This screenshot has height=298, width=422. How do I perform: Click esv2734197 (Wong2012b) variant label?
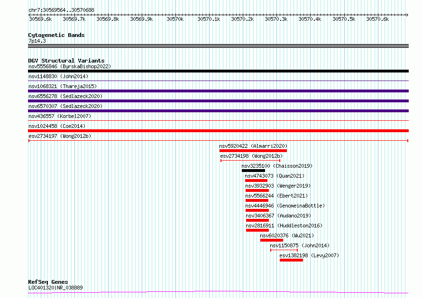point(60,136)
